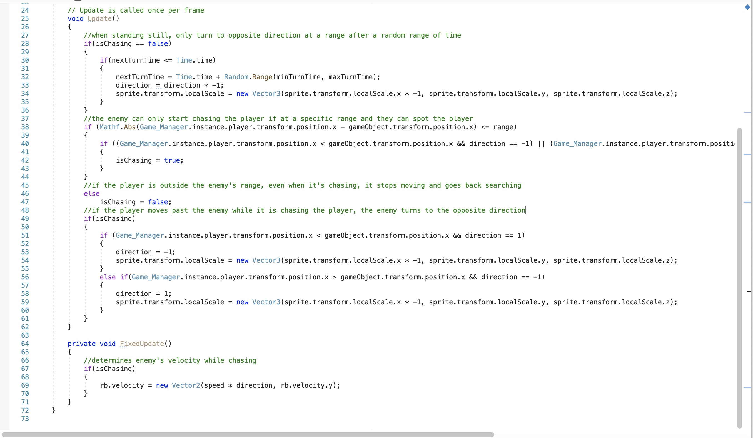Click the FixedUpdate method name
Viewport: 753px width, 438px height.
(x=142, y=344)
